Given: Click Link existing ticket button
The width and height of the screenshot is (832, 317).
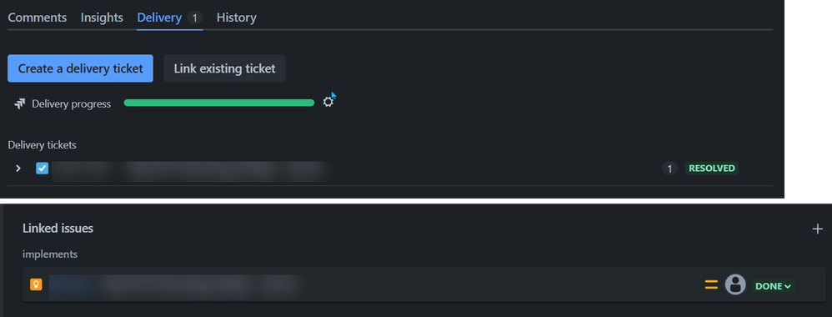Looking at the screenshot, I should tap(224, 68).
